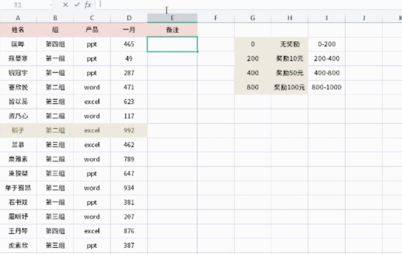This screenshot has width=402, height=254.
Task: Select the cell containing 465
Action: coord(129,44)
